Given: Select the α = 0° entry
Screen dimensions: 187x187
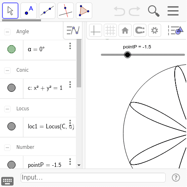Looking at the screenshot, I should [x=36, y=49].
